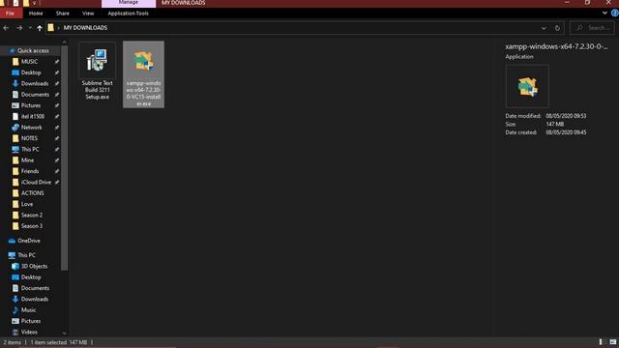Open the Love folder
This screenshot has width=619, height=348.
(27, 204)
